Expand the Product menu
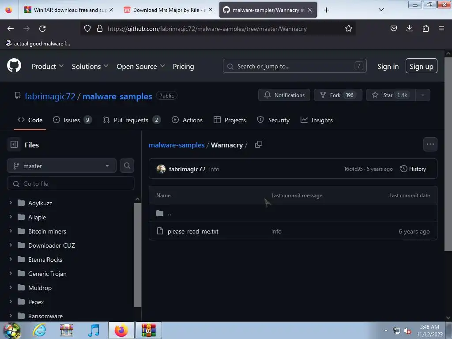Screen dimensions: 452x339 48,66
